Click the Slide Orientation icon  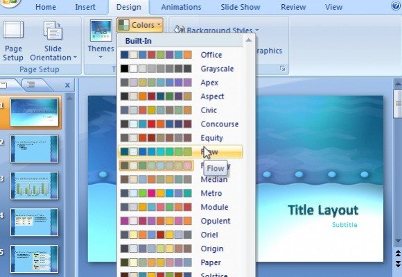[53, 30]
